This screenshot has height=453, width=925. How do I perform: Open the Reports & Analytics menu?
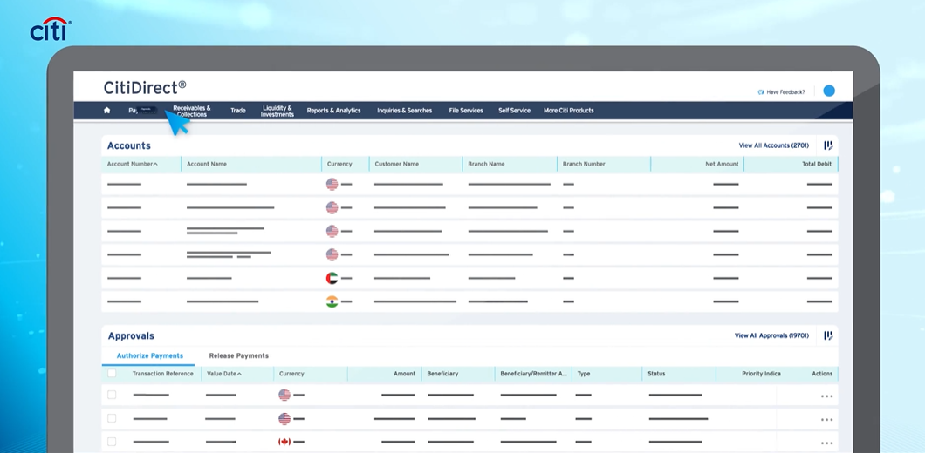coord(334,110)
